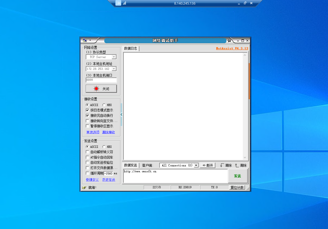328x229 pixels.
Task: Enable 暂停接收区显示 checkbox
Action: (x=87, y=126)
